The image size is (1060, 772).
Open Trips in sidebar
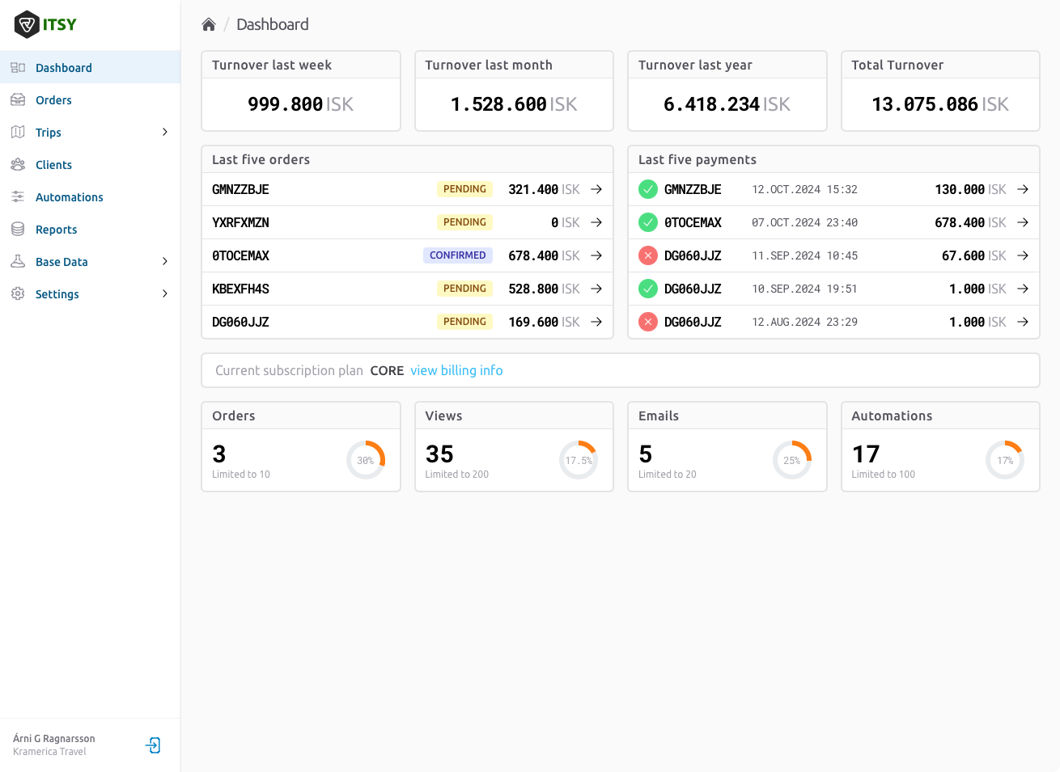tap(90, 132)
